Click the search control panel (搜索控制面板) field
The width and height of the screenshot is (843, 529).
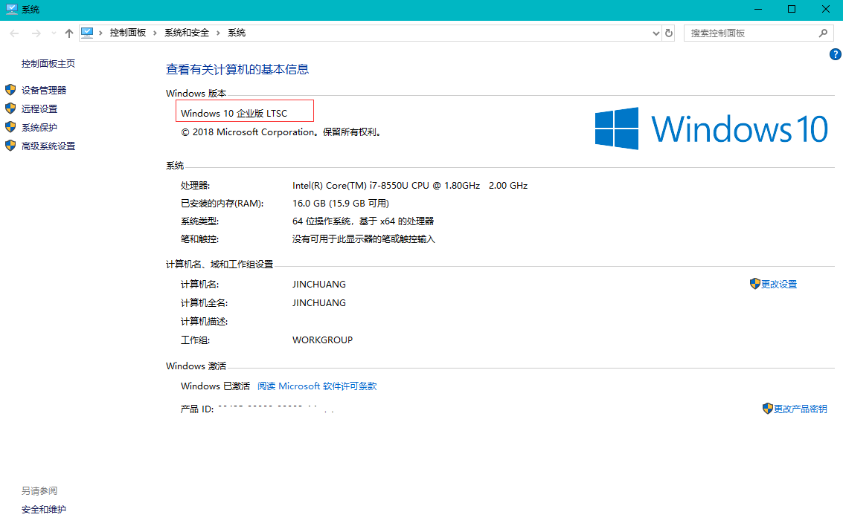[759, 33]
